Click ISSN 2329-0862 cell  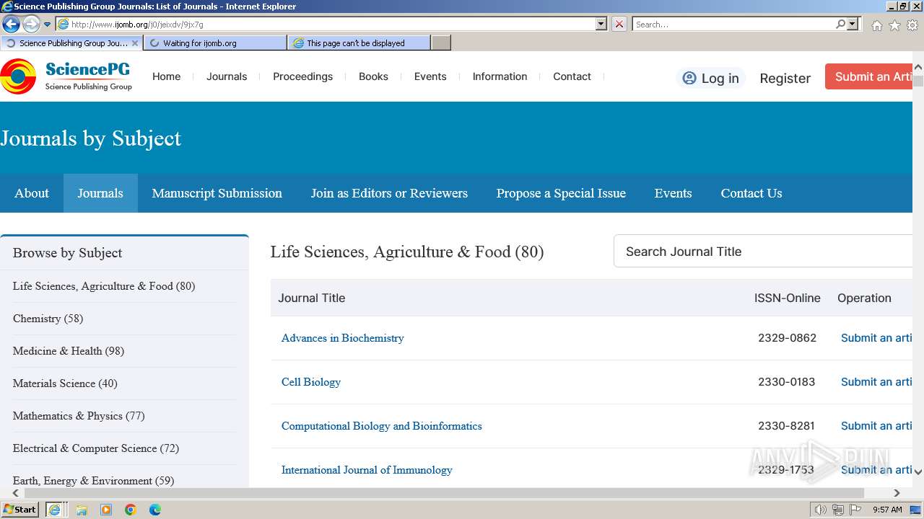(787, 338)
